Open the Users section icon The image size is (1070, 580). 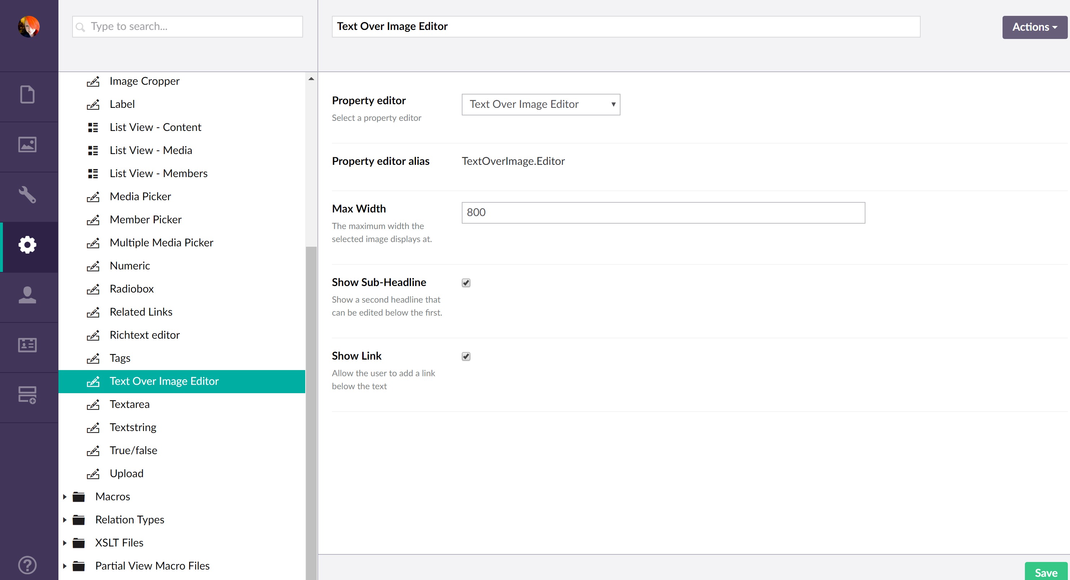tap(27, 295)
